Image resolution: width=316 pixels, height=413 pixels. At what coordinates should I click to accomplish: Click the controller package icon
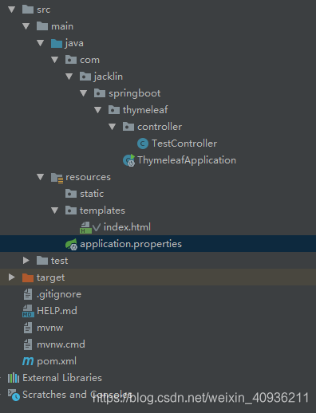[128, 127]
